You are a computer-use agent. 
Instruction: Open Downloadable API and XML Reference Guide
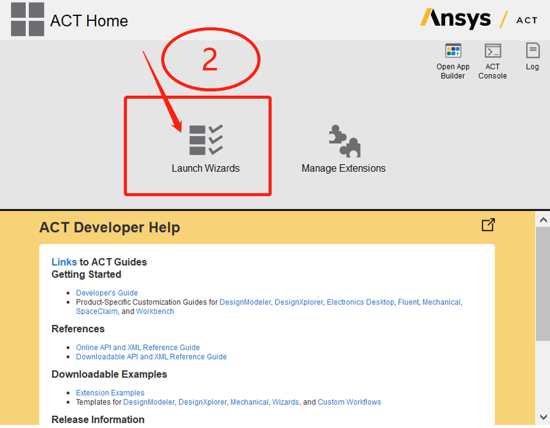[151, 357]
